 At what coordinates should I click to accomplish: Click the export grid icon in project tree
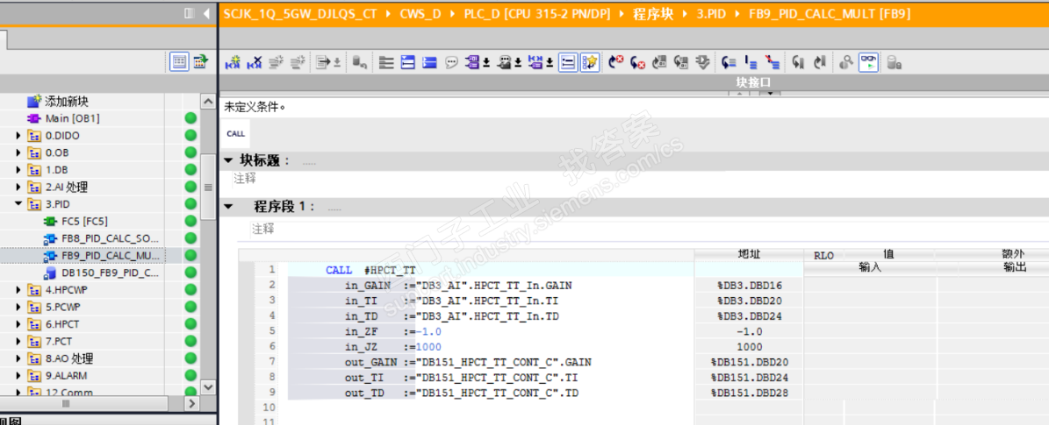pyautogui.click(x=200, y=63)
